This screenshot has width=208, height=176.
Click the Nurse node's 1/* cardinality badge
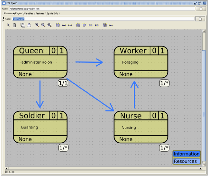point(164,148)
